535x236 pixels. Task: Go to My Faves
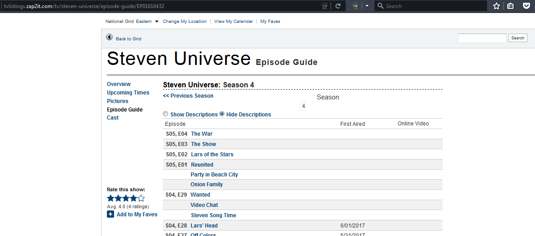coord(270,21)
